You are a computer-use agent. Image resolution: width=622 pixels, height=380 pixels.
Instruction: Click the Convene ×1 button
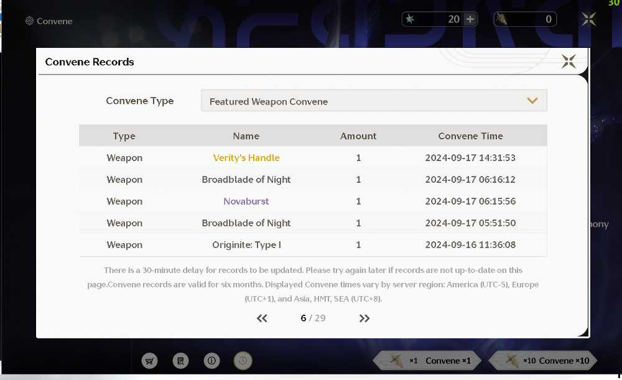click(428, 361)
